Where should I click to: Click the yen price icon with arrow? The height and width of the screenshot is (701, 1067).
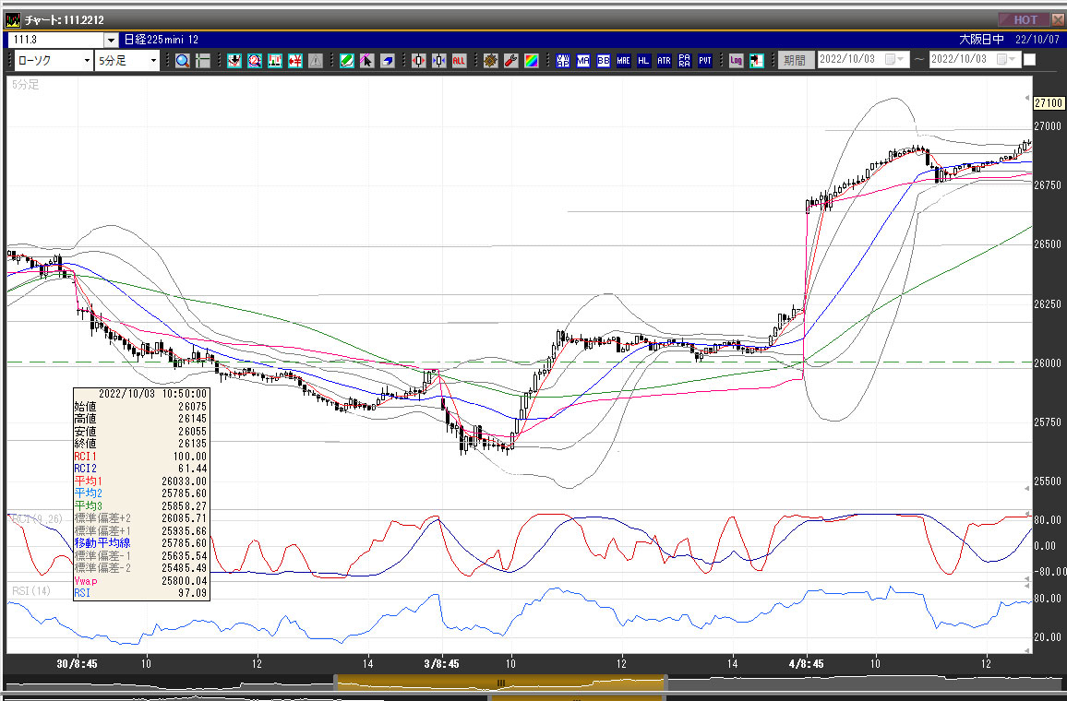click(x=294, y=61)
